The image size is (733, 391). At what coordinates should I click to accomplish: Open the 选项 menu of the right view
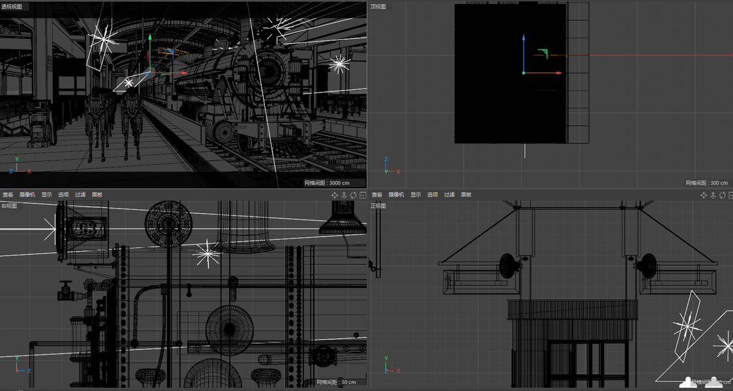point(63,195)
